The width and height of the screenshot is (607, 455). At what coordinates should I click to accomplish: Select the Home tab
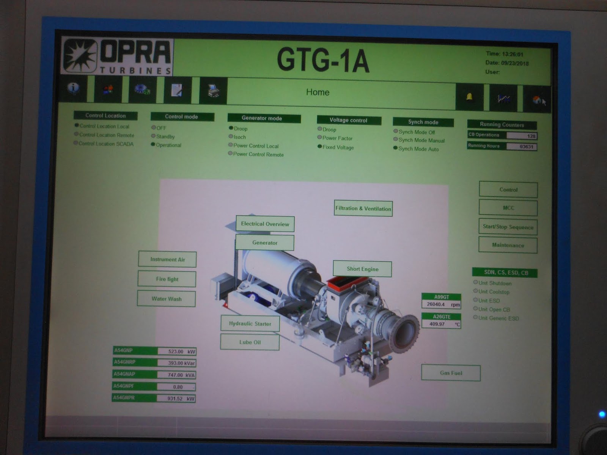tap(318, 92)
